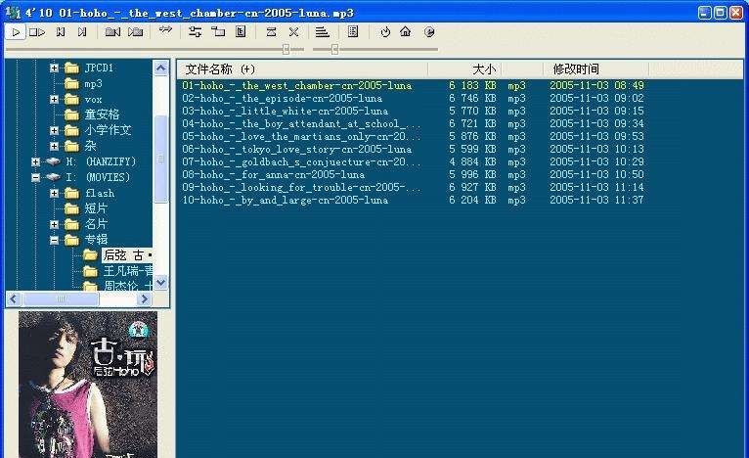Select file 10-hoho by_and_large
Image resolution: width=749 pixels, height=458 pixels.
pos(285,200)
